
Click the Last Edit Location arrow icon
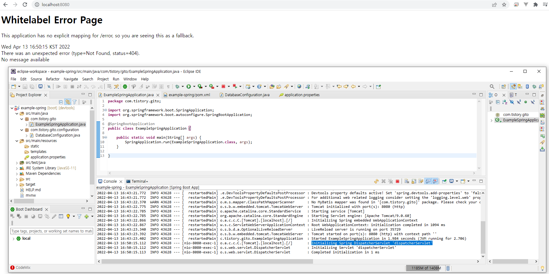click(339, 87)
